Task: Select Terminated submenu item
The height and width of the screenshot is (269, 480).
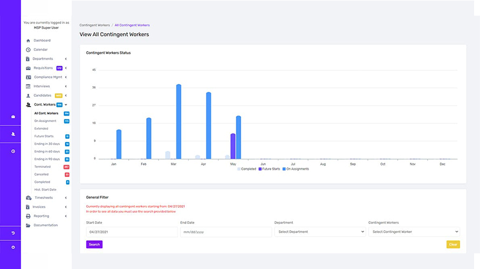Action: [42, 167]
